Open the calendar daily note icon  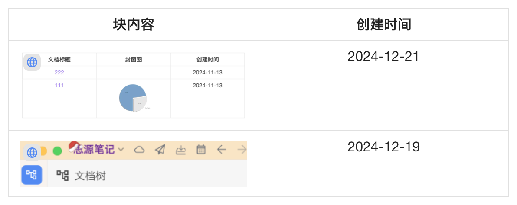[201, 150]
